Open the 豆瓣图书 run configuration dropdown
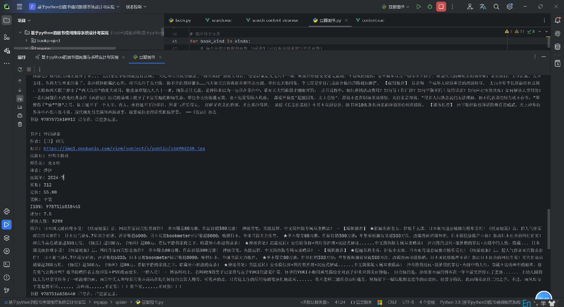564x307 pixels. 396,7
